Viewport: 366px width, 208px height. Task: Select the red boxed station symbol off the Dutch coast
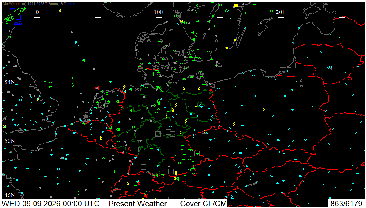[x=97, y=88]
